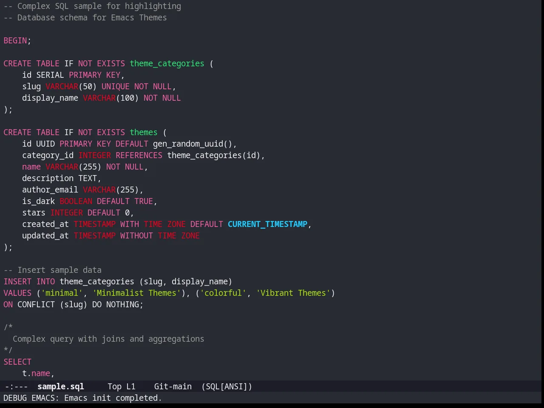Click description TEXT column line

point(62,178)
